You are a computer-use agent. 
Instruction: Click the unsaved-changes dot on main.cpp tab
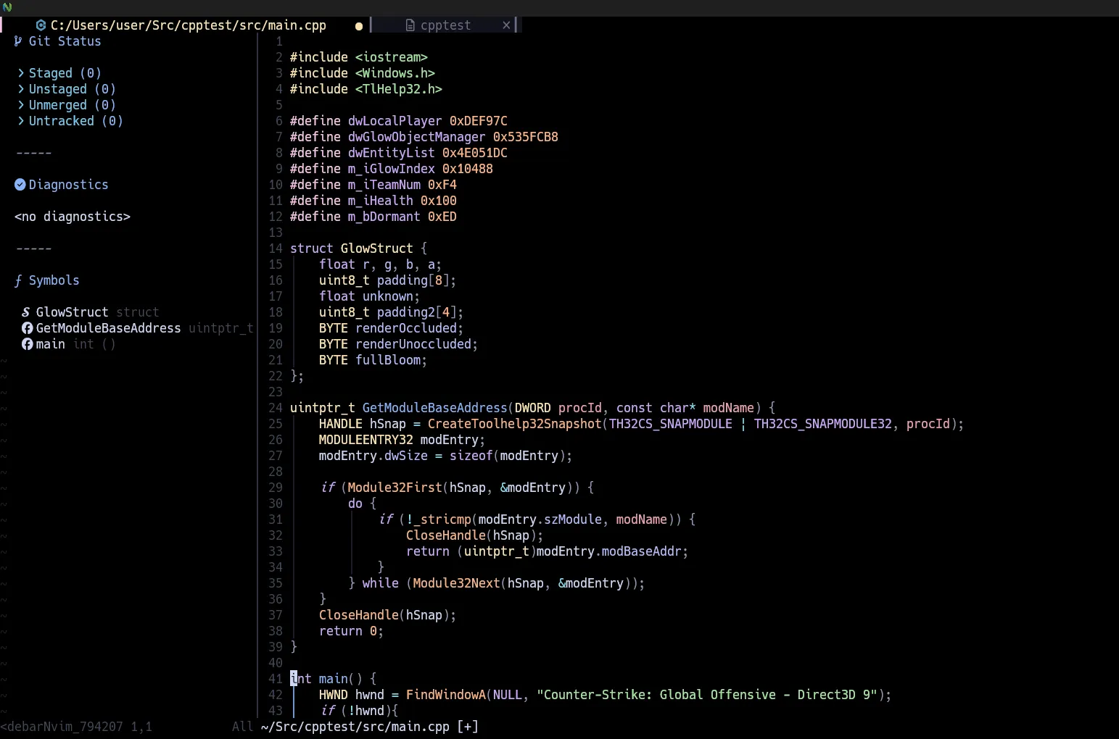pyautogui.click(x=358, y=26)
